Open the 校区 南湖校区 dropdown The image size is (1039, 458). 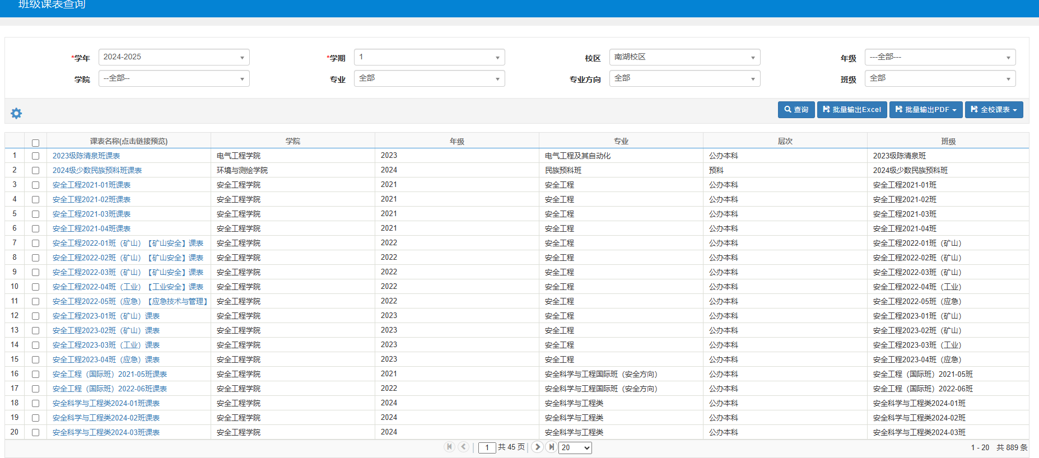[685, 57]
